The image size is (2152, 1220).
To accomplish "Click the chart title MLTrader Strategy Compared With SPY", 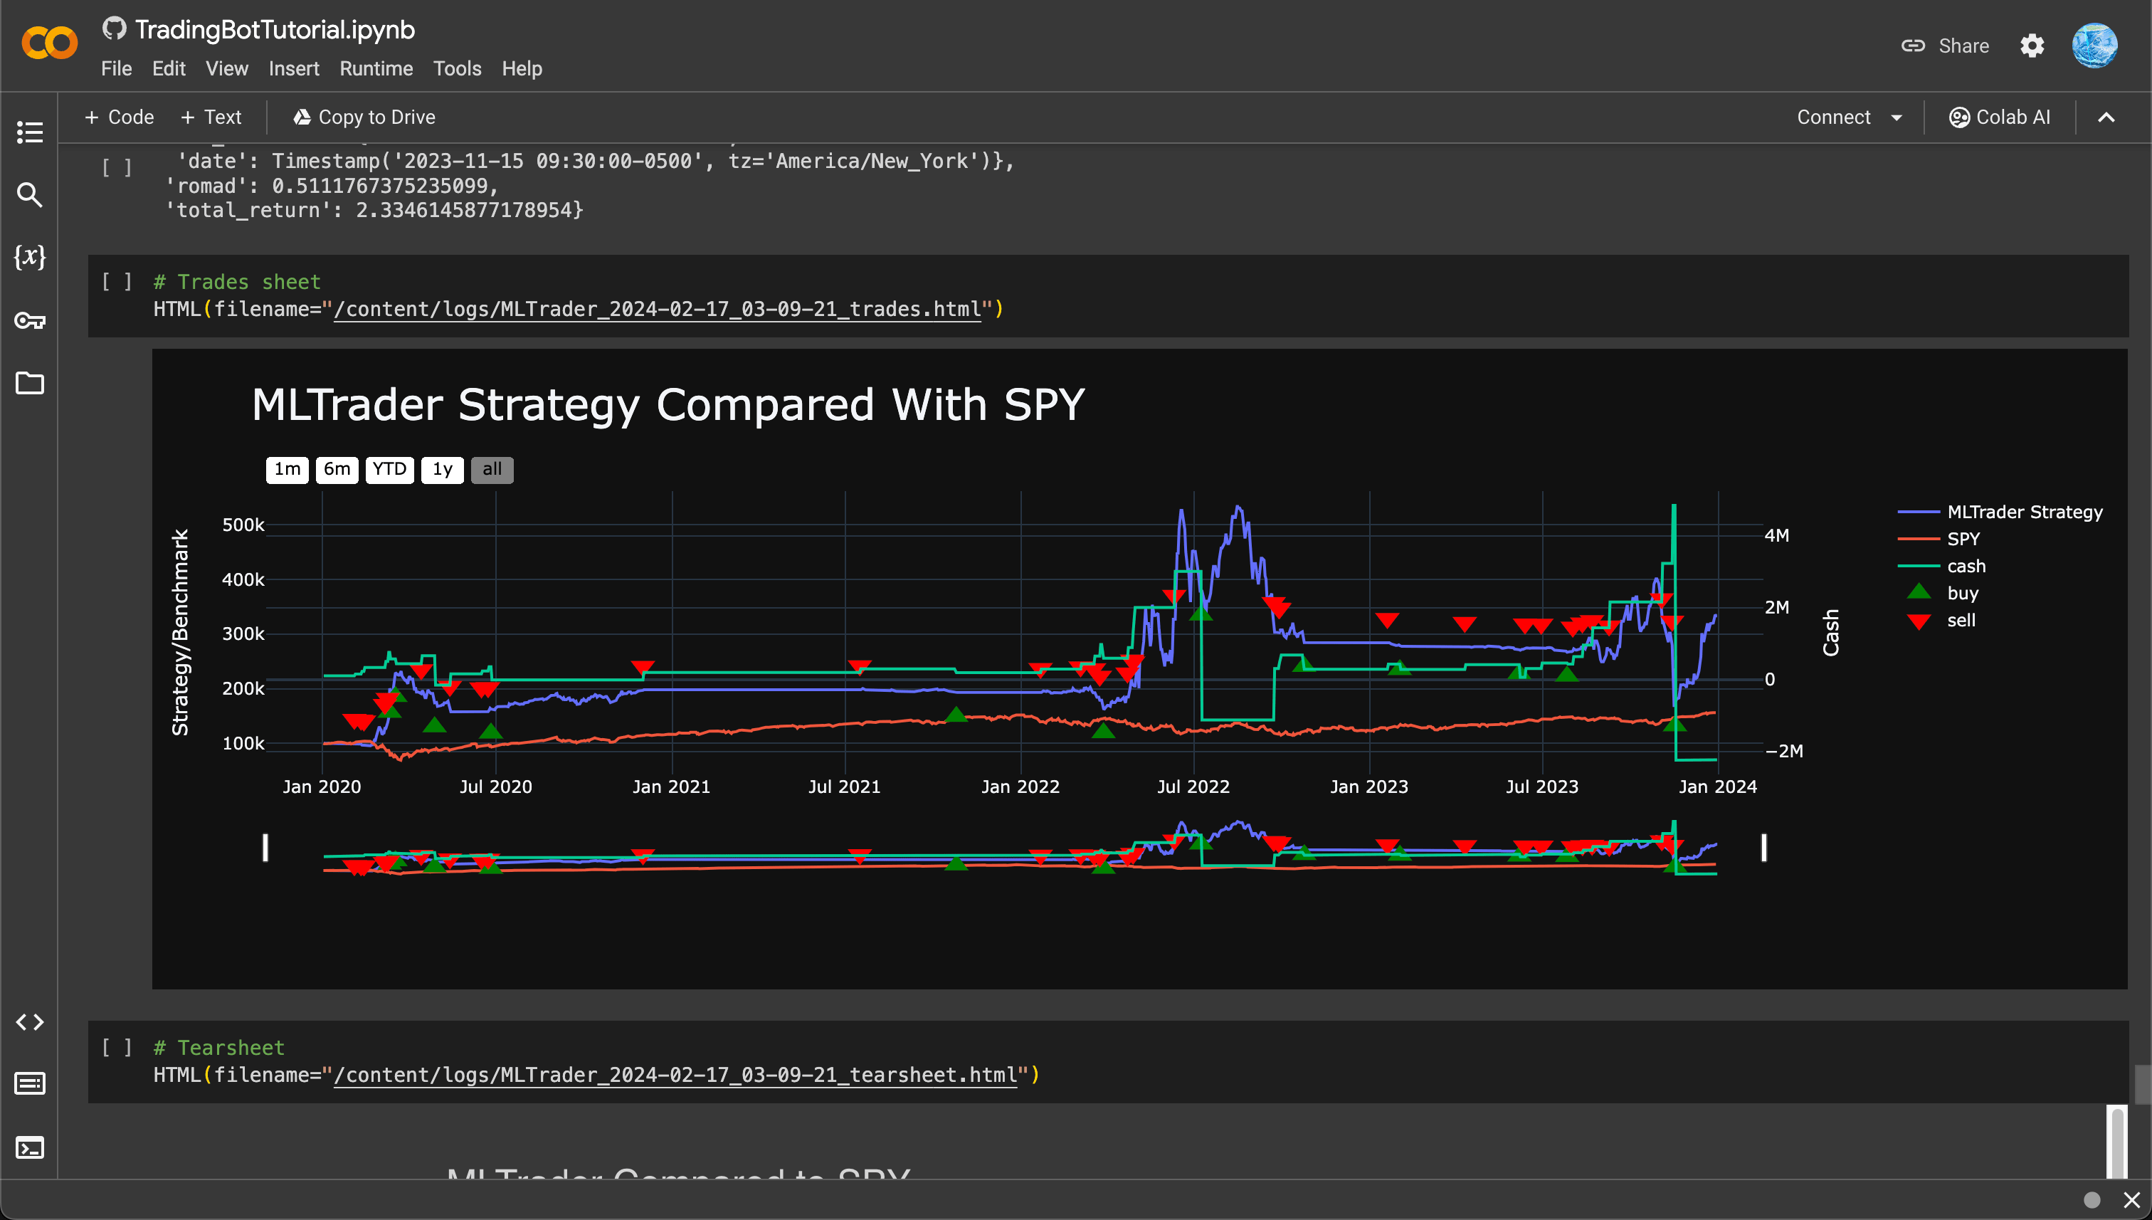I will [x=668, y=405].
